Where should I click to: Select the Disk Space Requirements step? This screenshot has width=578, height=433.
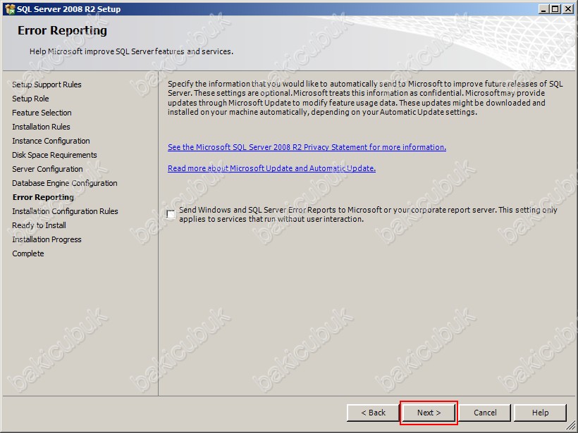(x=54, y=155)
